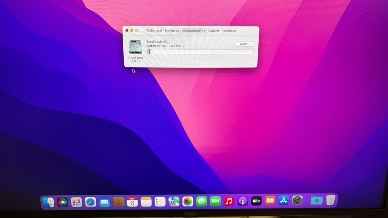Open the Maps app icon

coord(174,202)
